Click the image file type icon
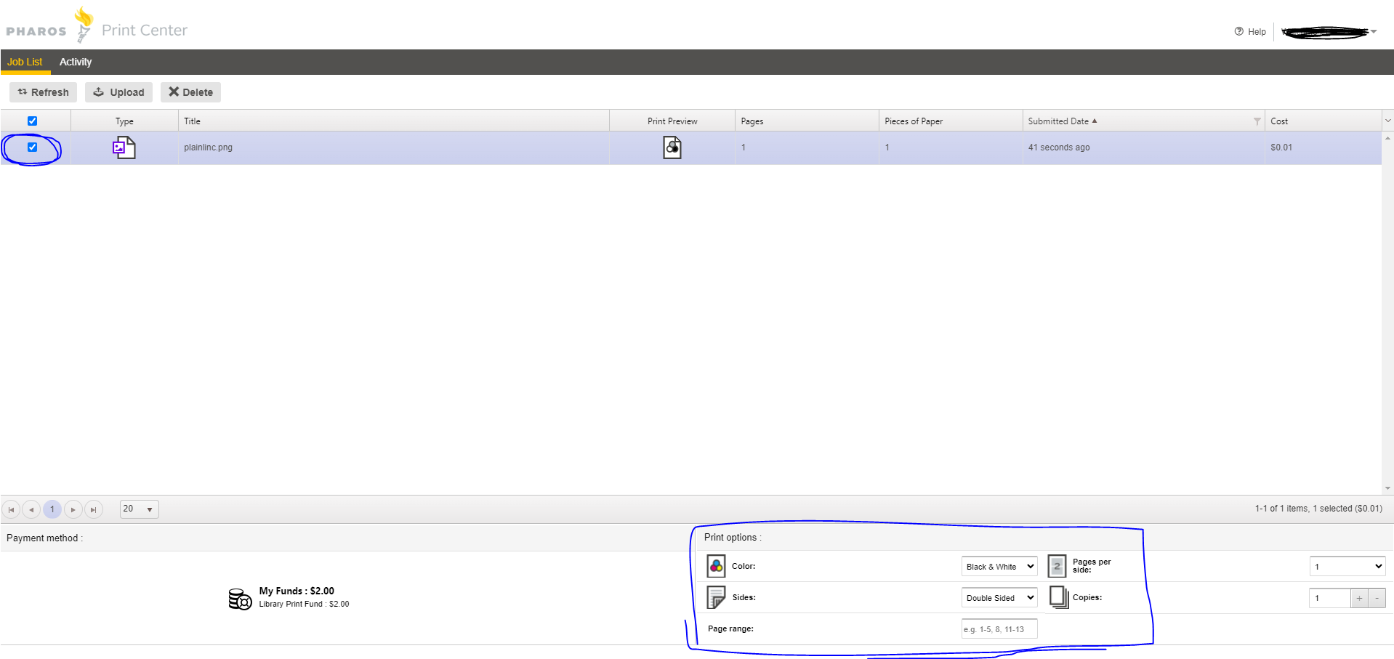Screen dimensions: 1394x659 [124, 147]
